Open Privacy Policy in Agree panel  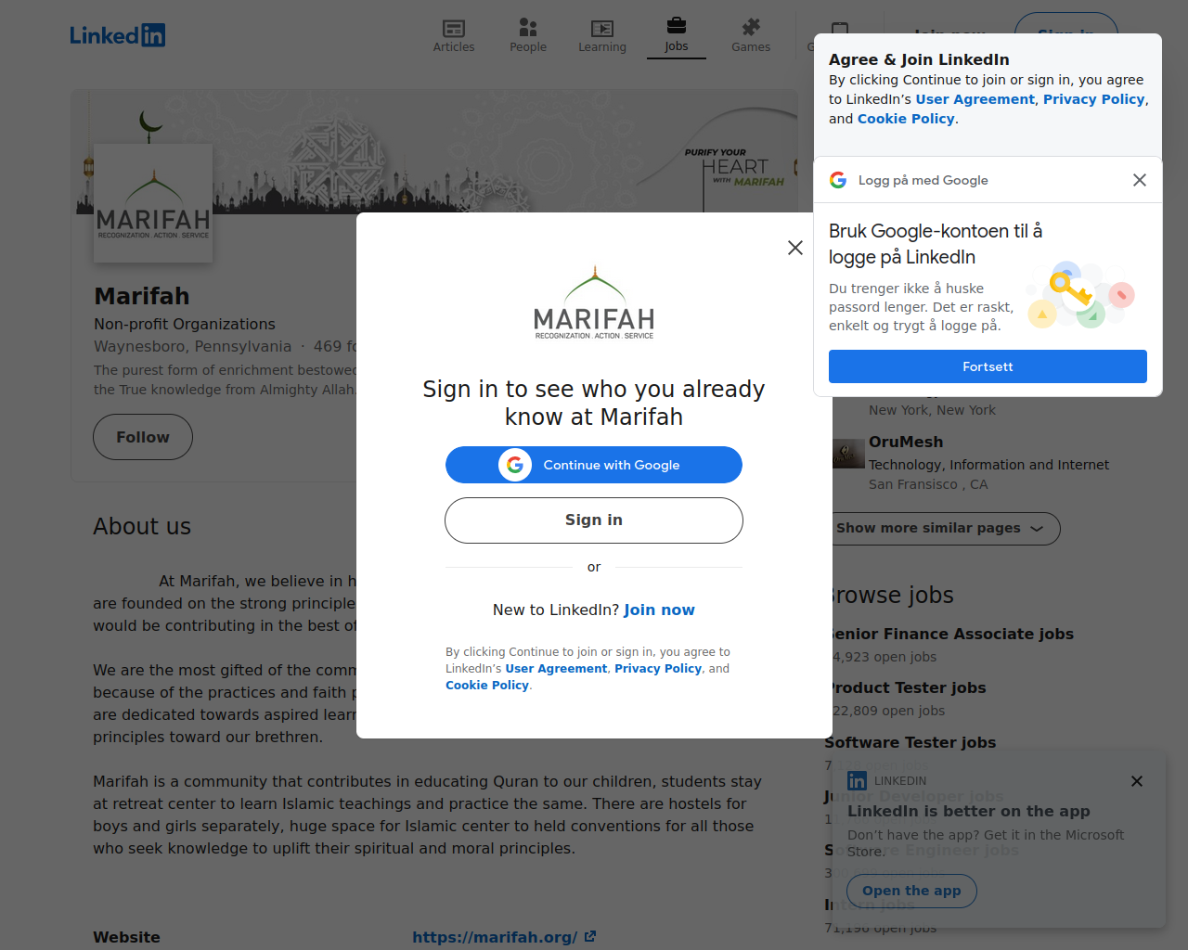point(1094,99)
